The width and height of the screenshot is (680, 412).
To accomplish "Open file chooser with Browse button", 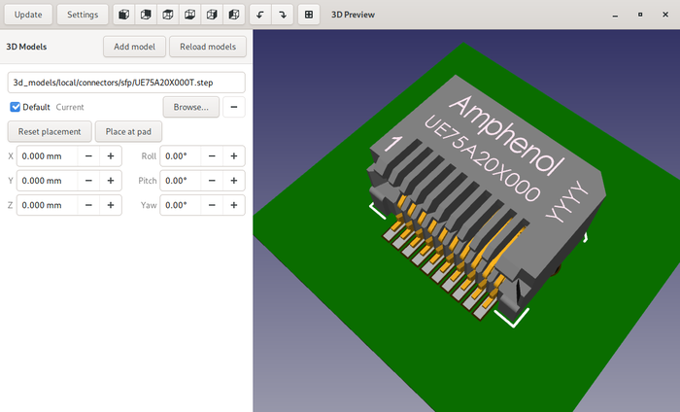I will tap(190, 107).
